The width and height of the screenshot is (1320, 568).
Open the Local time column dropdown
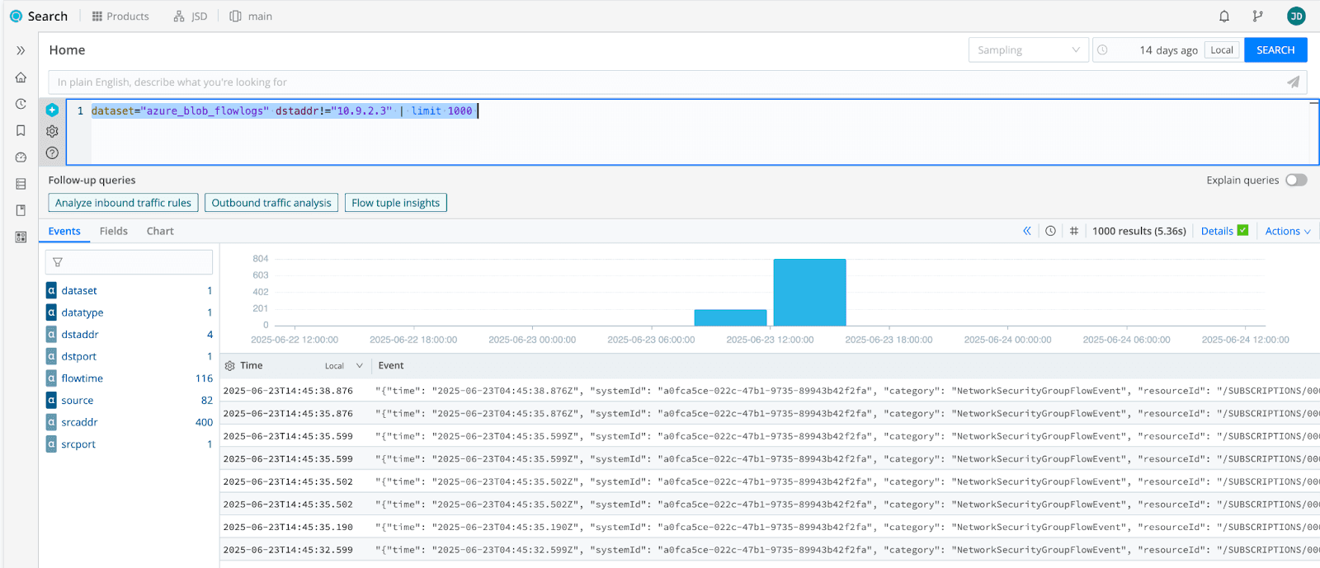coord(344,366)
